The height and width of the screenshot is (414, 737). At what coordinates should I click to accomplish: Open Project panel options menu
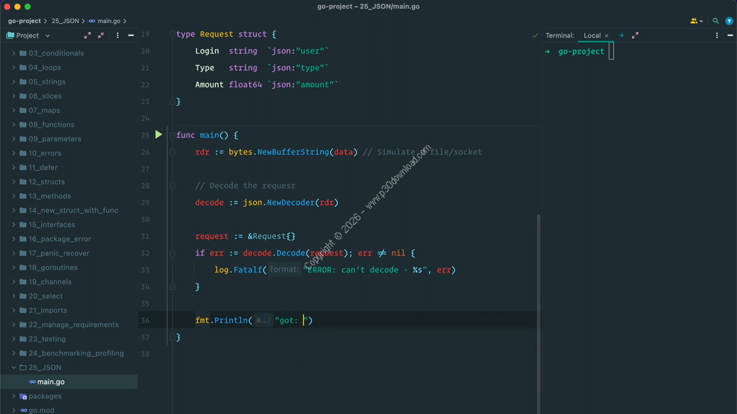pyautogui.click(x=117, y=36)
